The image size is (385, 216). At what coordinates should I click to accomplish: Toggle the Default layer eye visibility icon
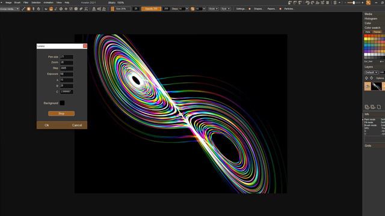368,86
